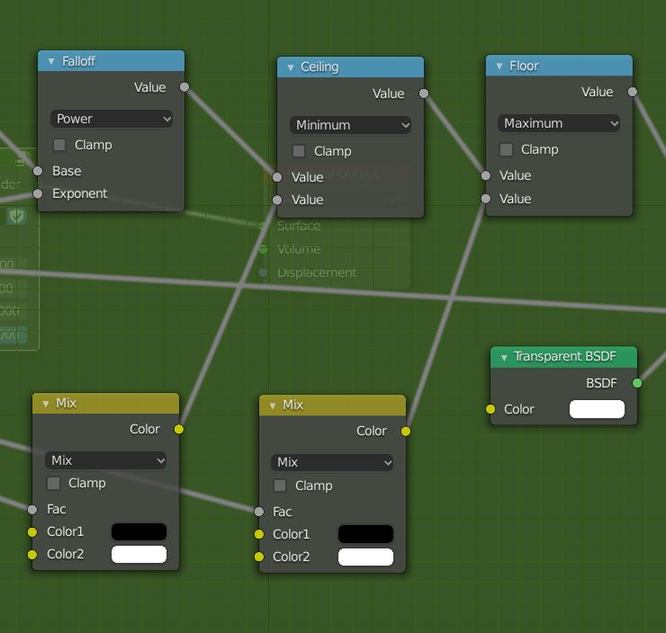Click the Ceiling Value output socket
The width and height of the screenshot is (666, 633).
pos(424,94)
